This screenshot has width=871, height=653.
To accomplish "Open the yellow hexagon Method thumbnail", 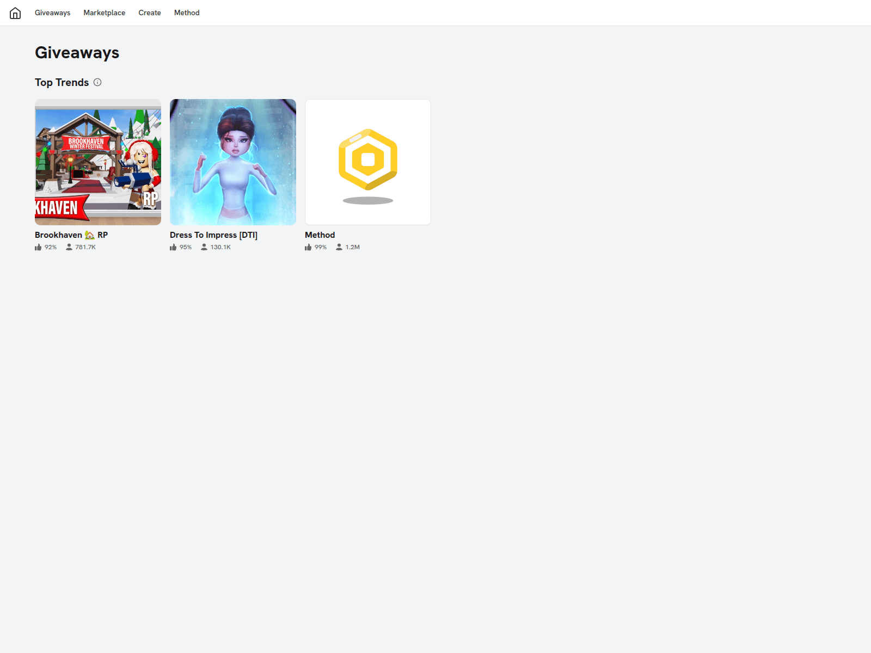I will [367, 162].
